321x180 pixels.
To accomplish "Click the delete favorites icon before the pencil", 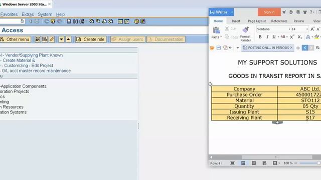I will [45, 39].
